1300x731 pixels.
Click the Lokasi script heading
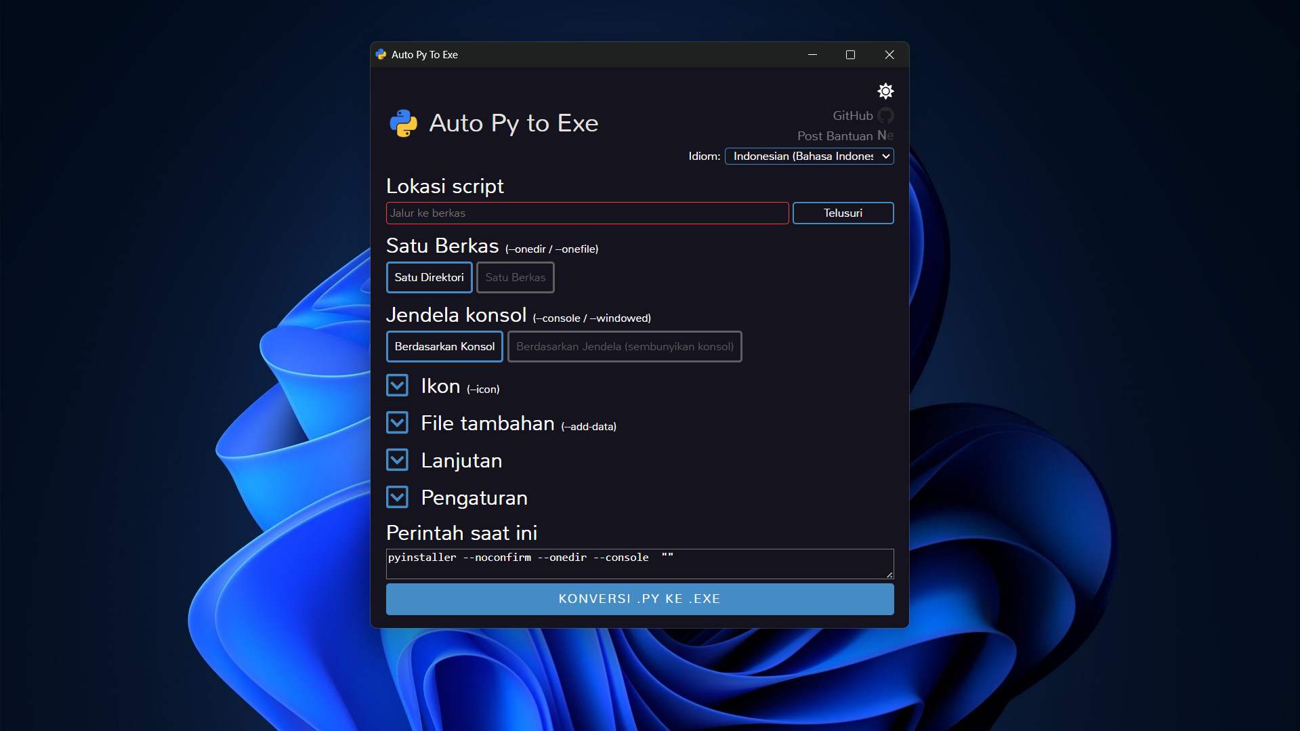[445, 186]
